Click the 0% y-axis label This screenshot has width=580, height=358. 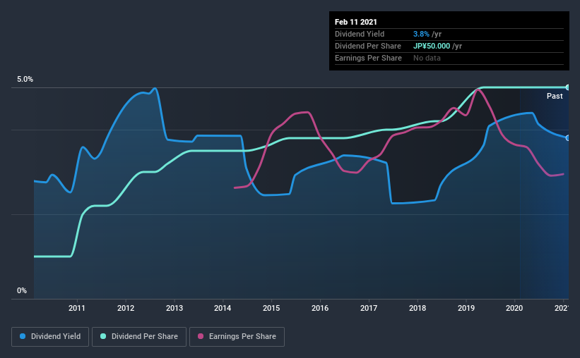pos(22,291)
